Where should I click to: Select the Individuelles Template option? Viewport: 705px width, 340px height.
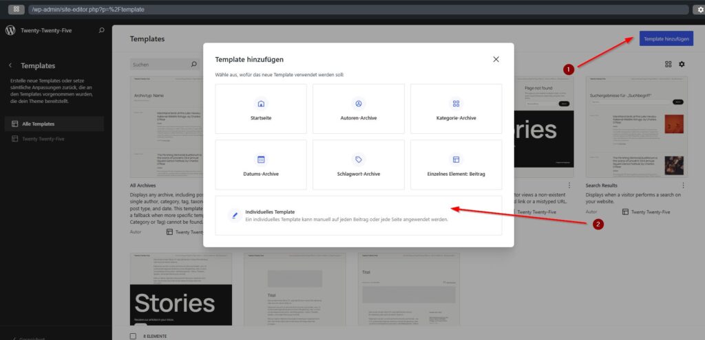click(x=358, y=215)
